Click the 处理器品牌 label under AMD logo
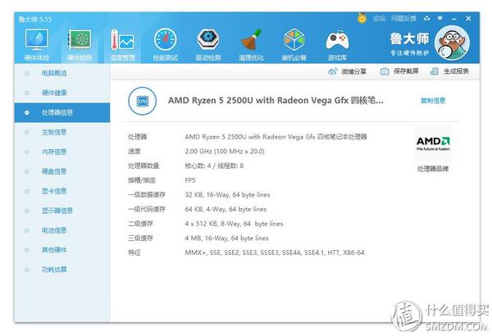The width and height of the screenshot is (492, 336). (433, 169)
